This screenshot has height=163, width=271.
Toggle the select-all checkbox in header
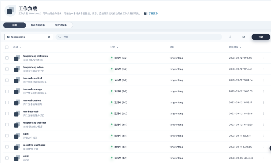(x=7, y=47)
